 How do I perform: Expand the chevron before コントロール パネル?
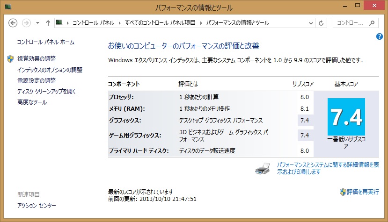coord(68,23)
